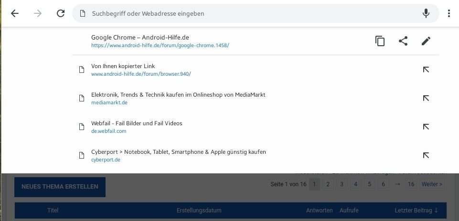This screenshot has width=459, height=221.
Task: Sort by Letzter Beitrag column header
Action: 416,210
